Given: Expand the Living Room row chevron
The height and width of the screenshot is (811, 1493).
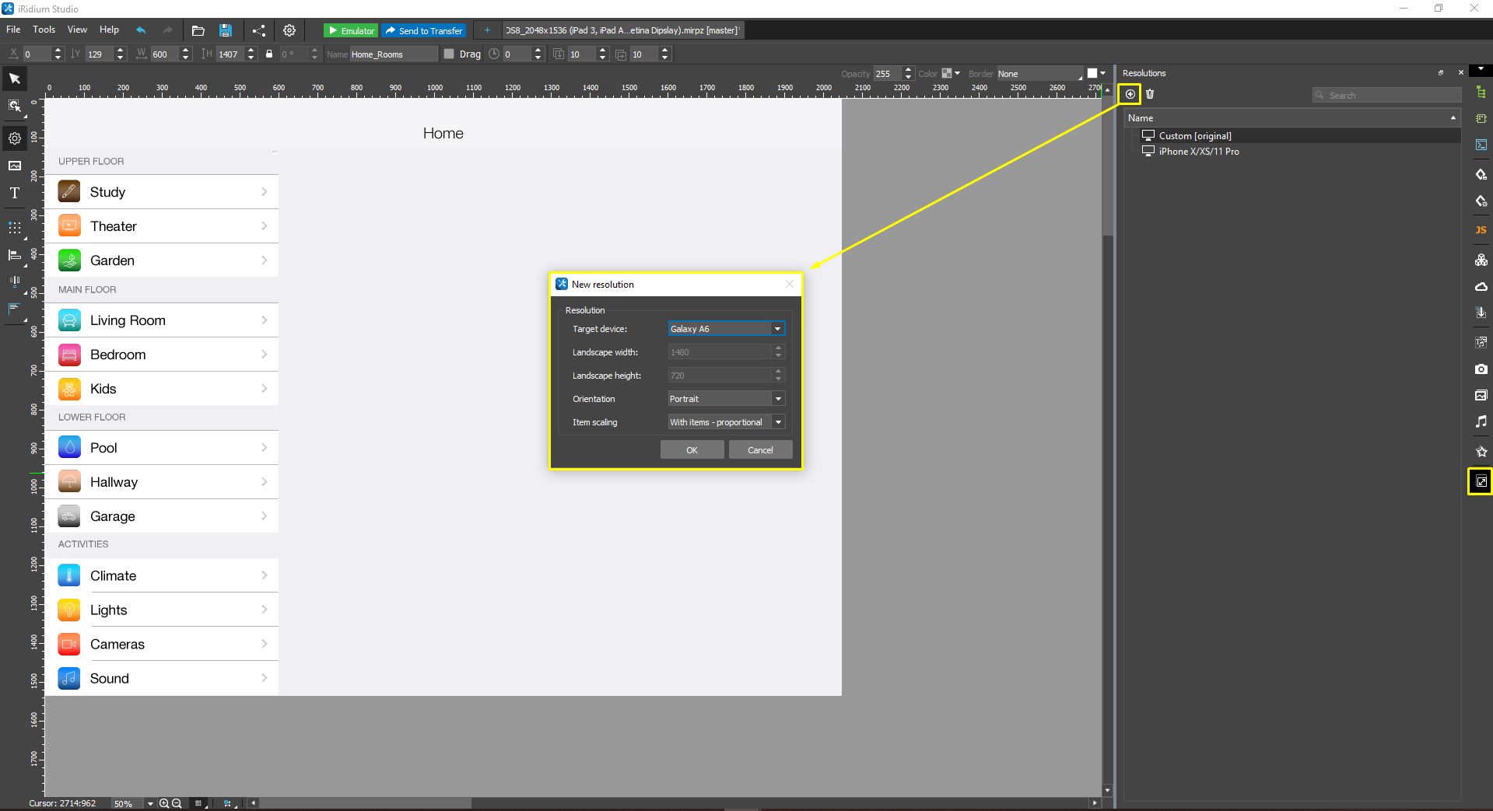Looking at the screenshot, I should point(265,320).
